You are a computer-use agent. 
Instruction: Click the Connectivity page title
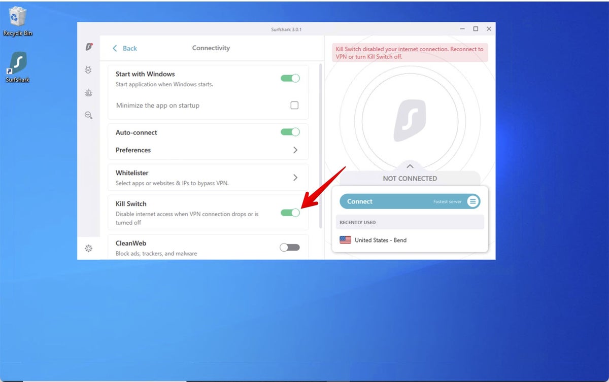click(x=211, y=48)
